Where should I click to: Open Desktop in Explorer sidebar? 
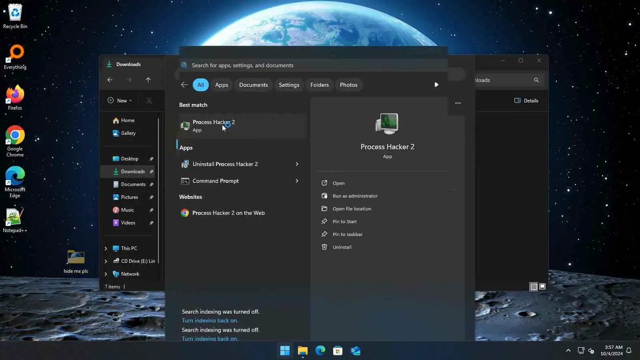click(x=129, y=159)
